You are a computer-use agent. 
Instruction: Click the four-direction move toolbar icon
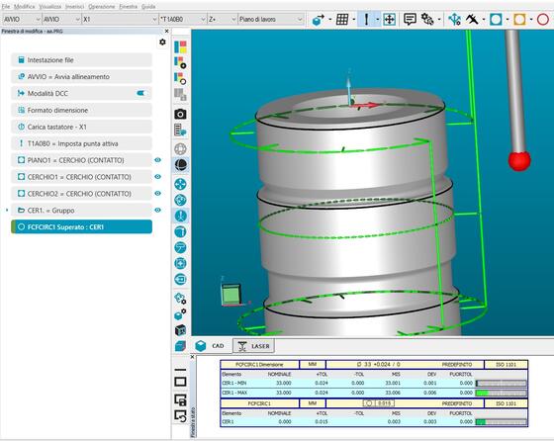[389, 20]
